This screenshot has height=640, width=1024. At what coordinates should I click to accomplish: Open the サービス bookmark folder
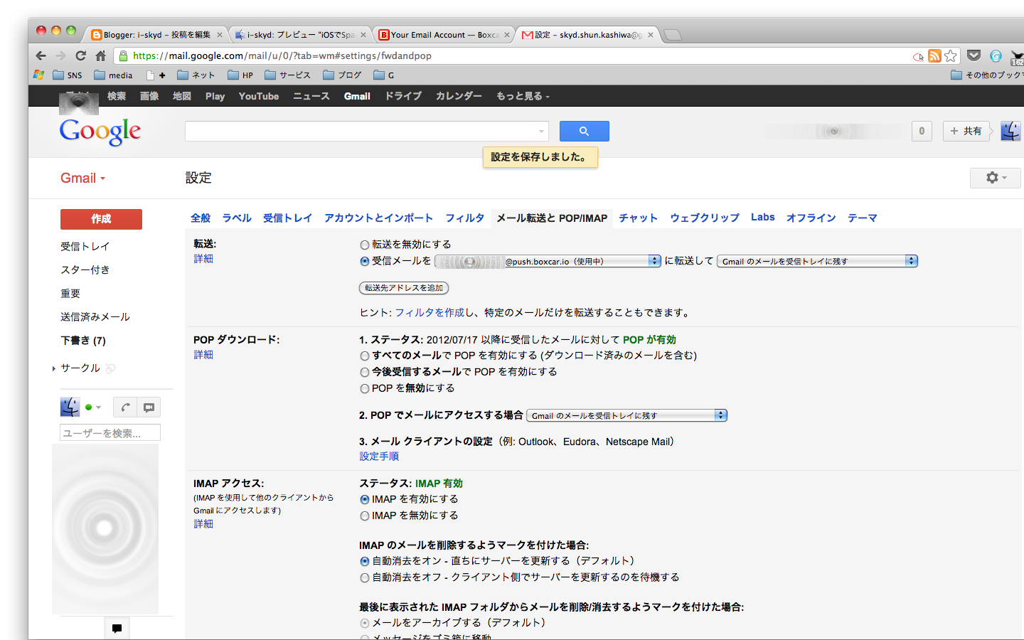pyautogui.click(x=287, y=75)
